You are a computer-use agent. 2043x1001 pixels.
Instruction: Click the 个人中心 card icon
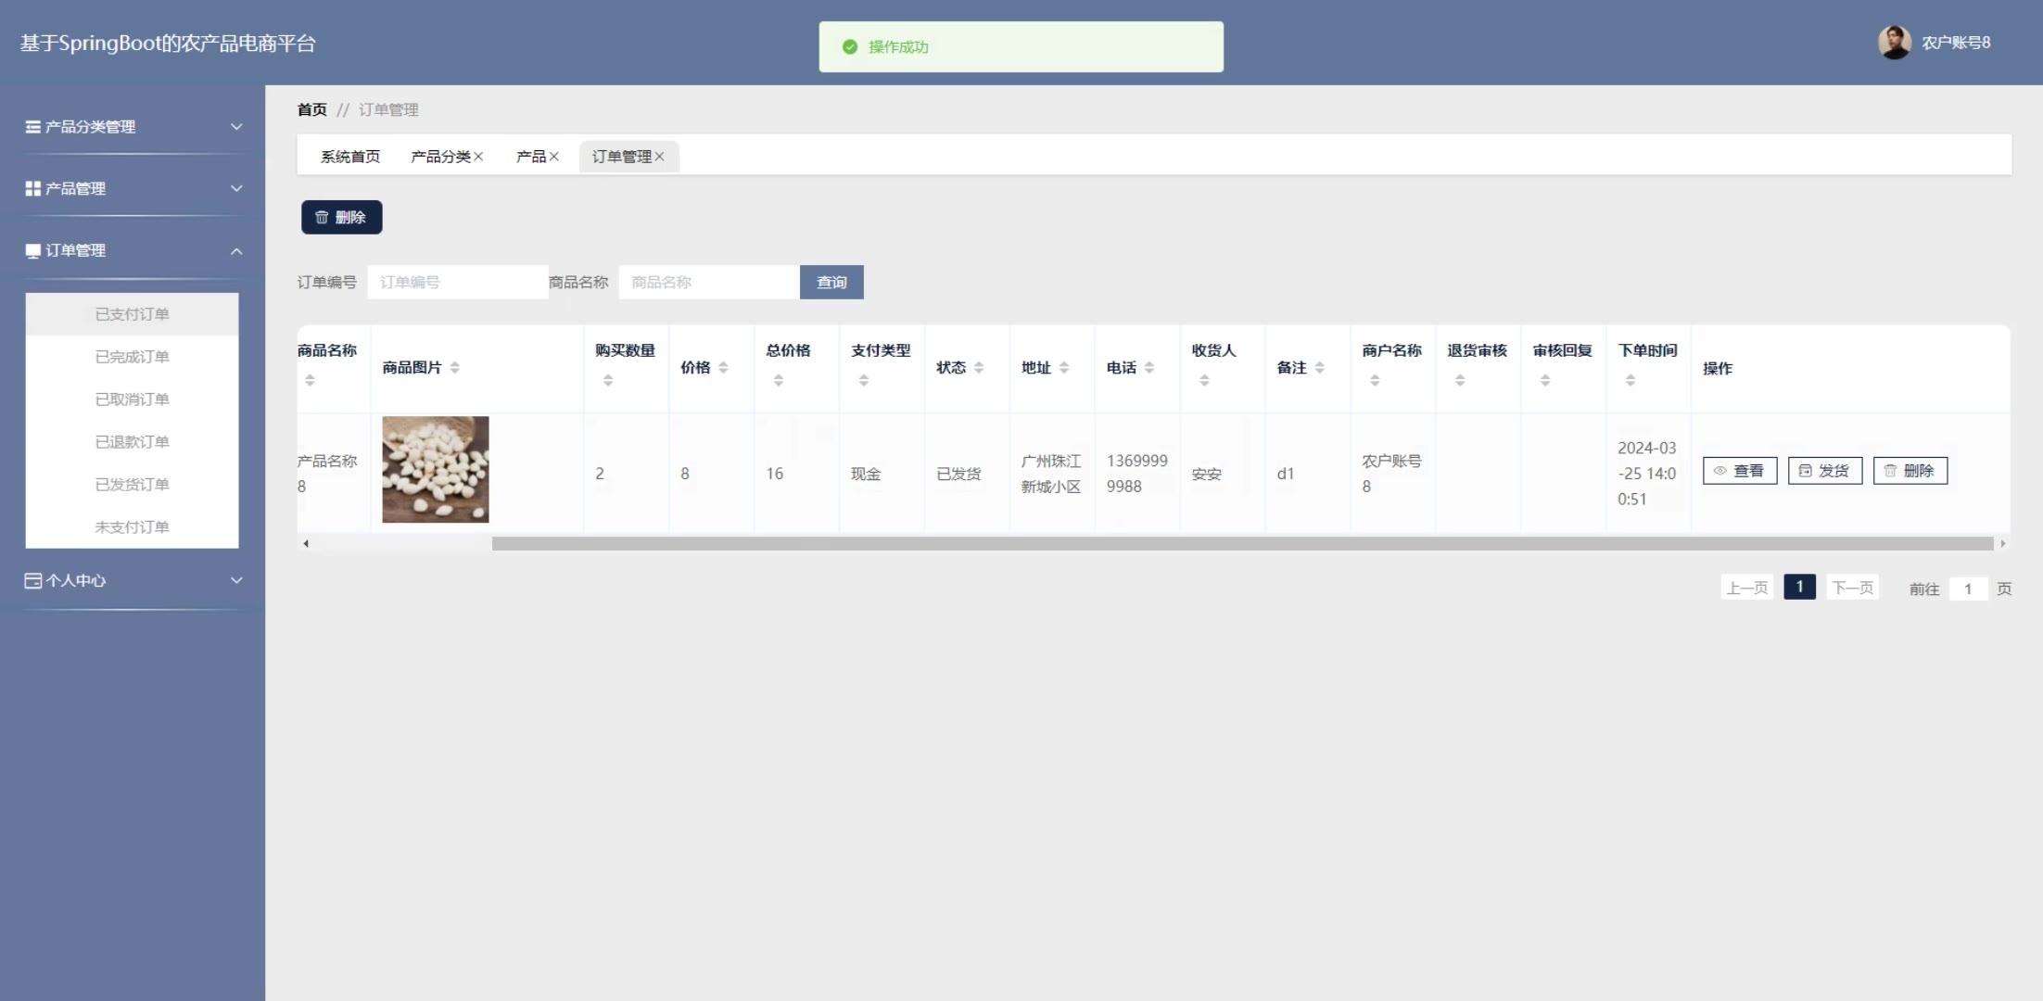[x=32, y=581]
